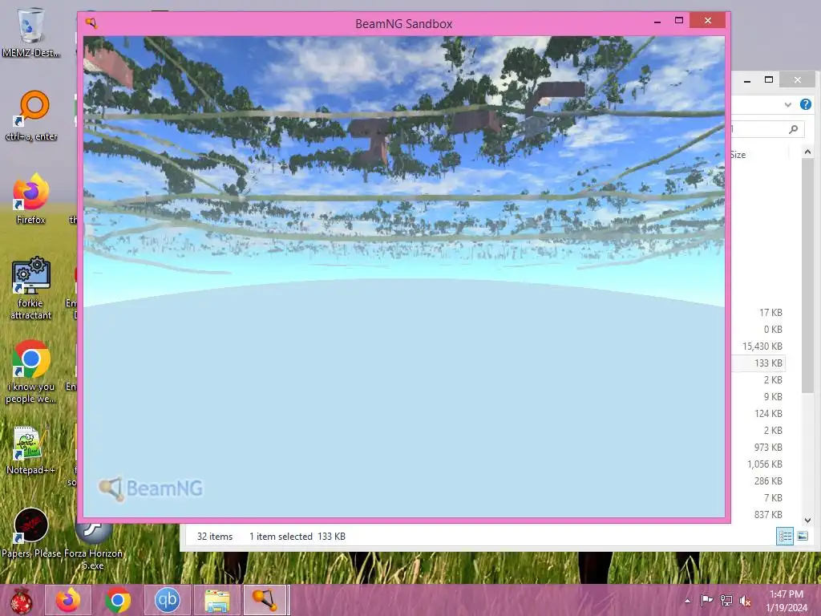Screen dimensions: 821x616
Task: Open Chrome from the taskbar
Action: (x=118, y=600)
